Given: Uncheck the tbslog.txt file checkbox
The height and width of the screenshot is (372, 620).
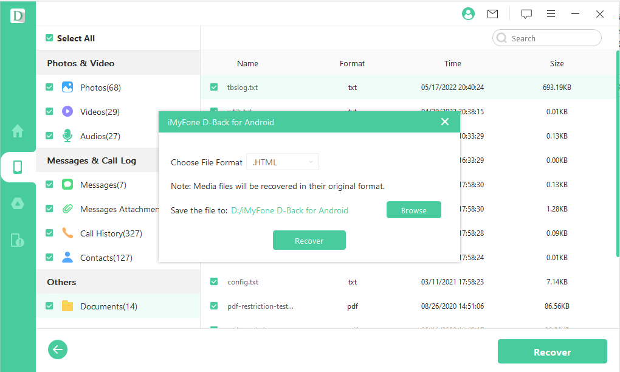Looking at the screenshot, I should [214, 88].
